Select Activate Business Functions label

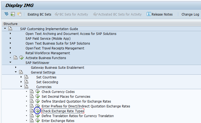click(x=46, y=58)
